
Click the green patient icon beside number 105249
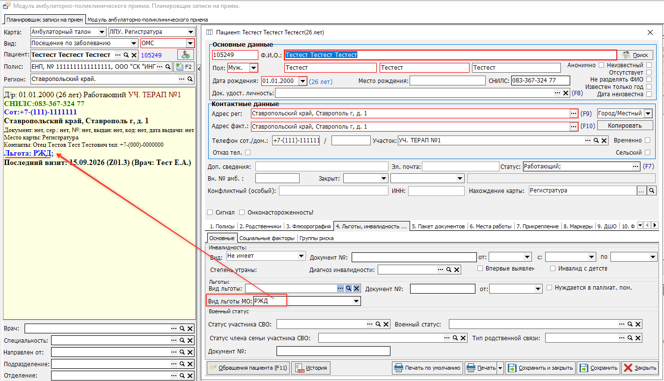pos(186,55)
